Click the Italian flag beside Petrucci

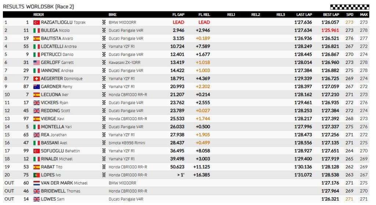tap(36, 55)
